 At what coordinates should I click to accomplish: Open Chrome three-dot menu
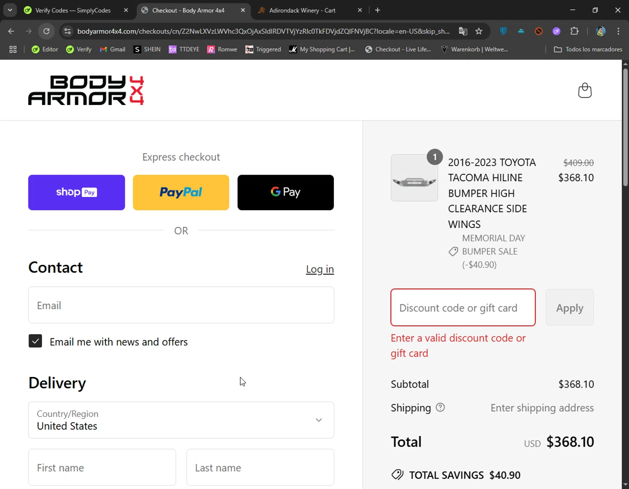[x=619, y=31]
